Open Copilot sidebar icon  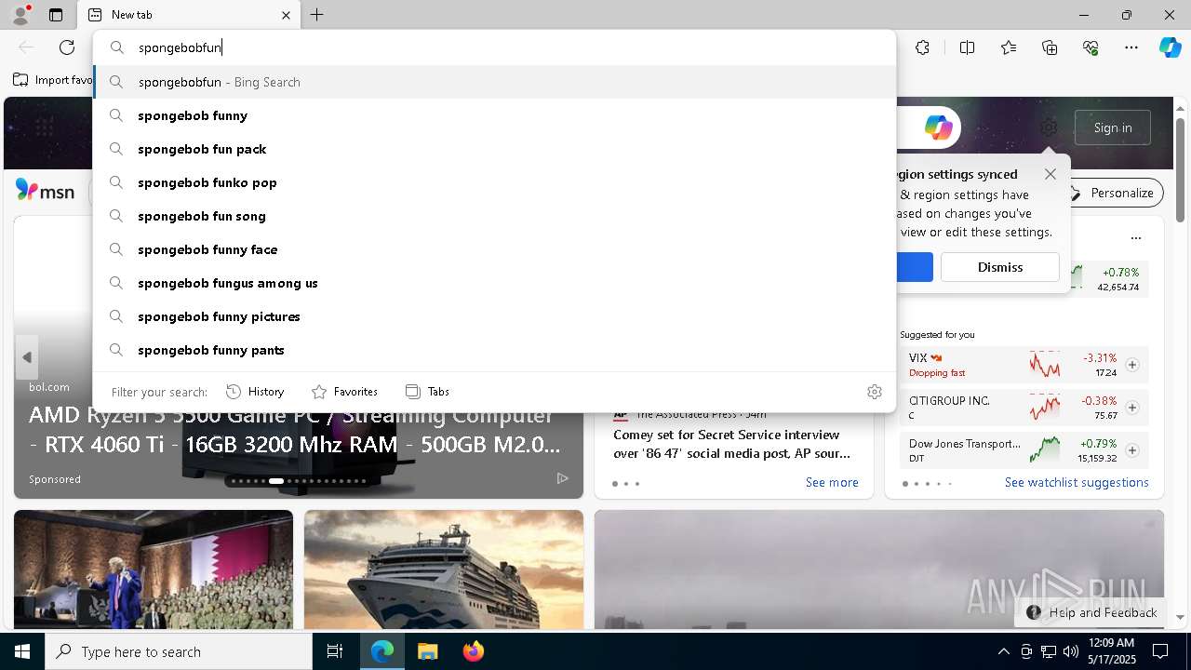(1170, 47)
